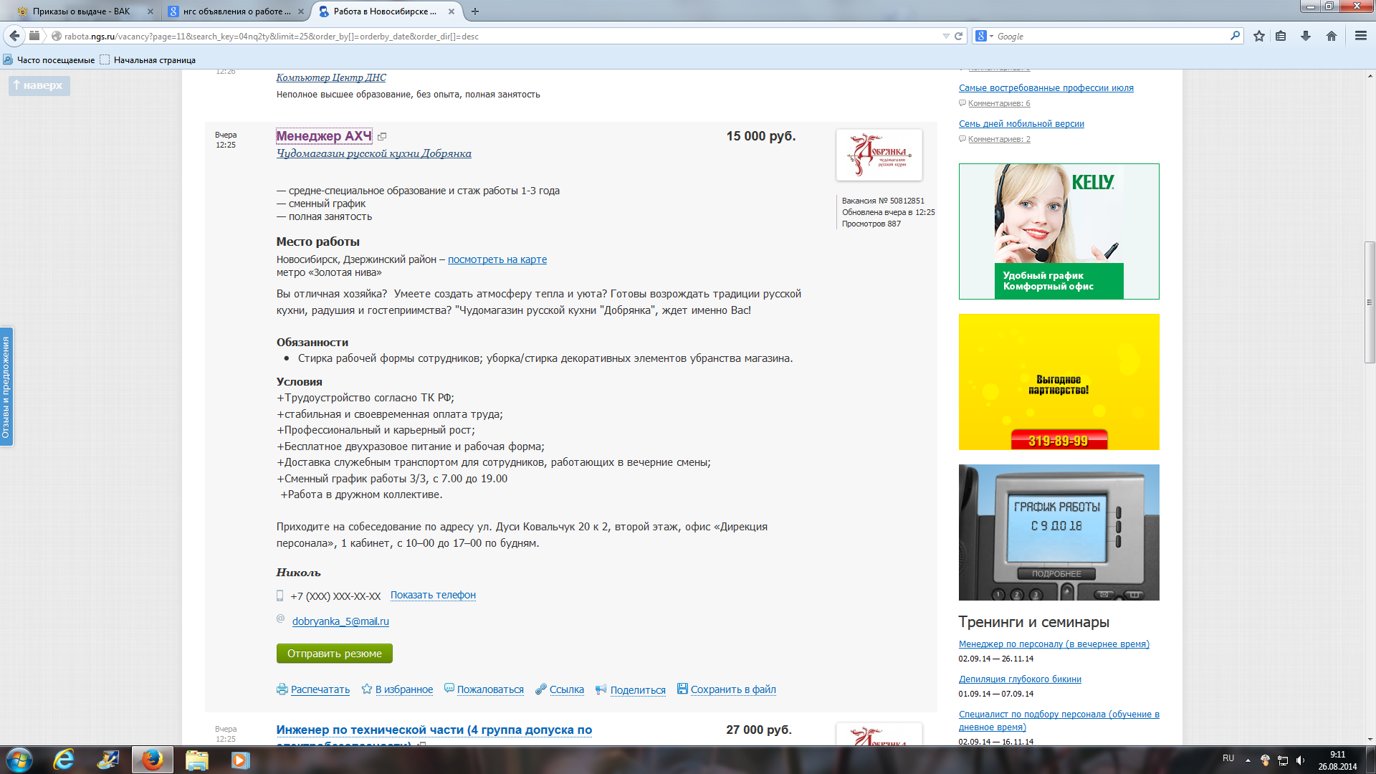
Task: Expand the address bar history dropdown
Action: point(946,36)
